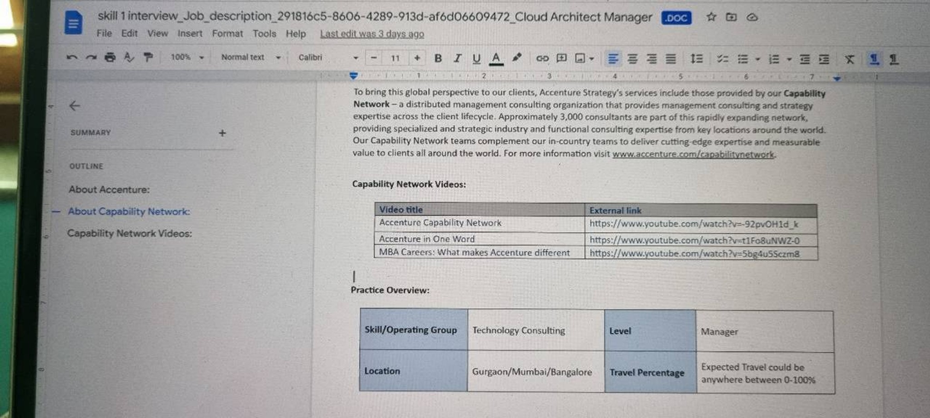Open the File menu
The image size is (930, 418).
[x=104, y=33]
